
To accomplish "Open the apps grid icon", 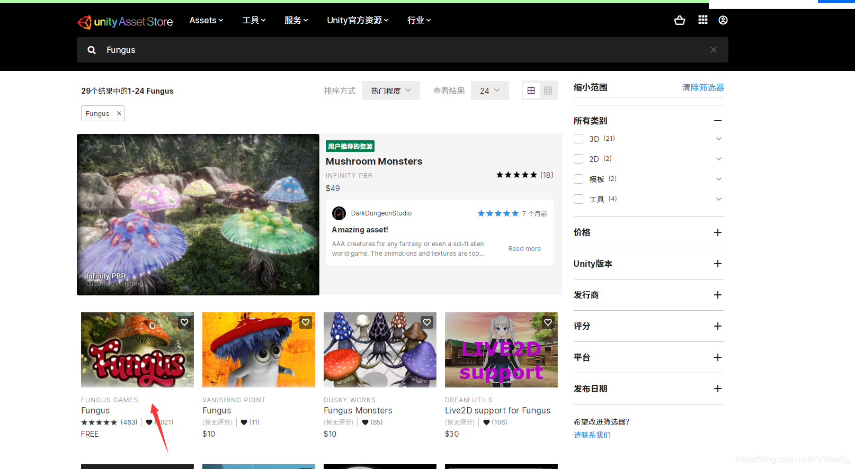I will tap(703, 20).
